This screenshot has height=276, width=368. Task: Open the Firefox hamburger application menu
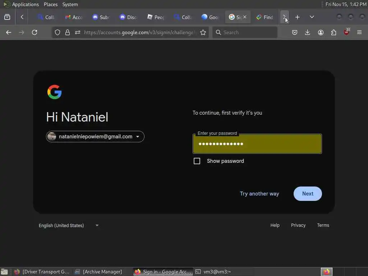pyautogui.click(x=359, y=32)
